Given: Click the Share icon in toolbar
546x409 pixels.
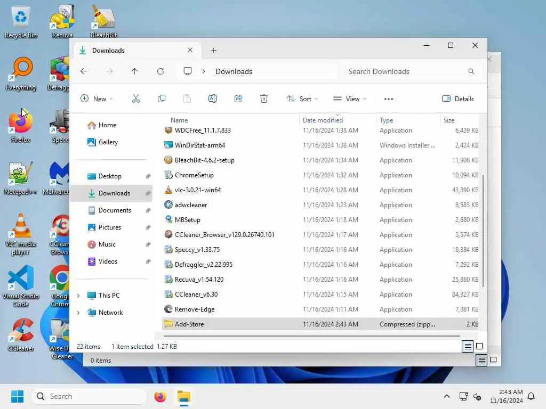Looking at the screenshot, I should (x=238, y=99).
